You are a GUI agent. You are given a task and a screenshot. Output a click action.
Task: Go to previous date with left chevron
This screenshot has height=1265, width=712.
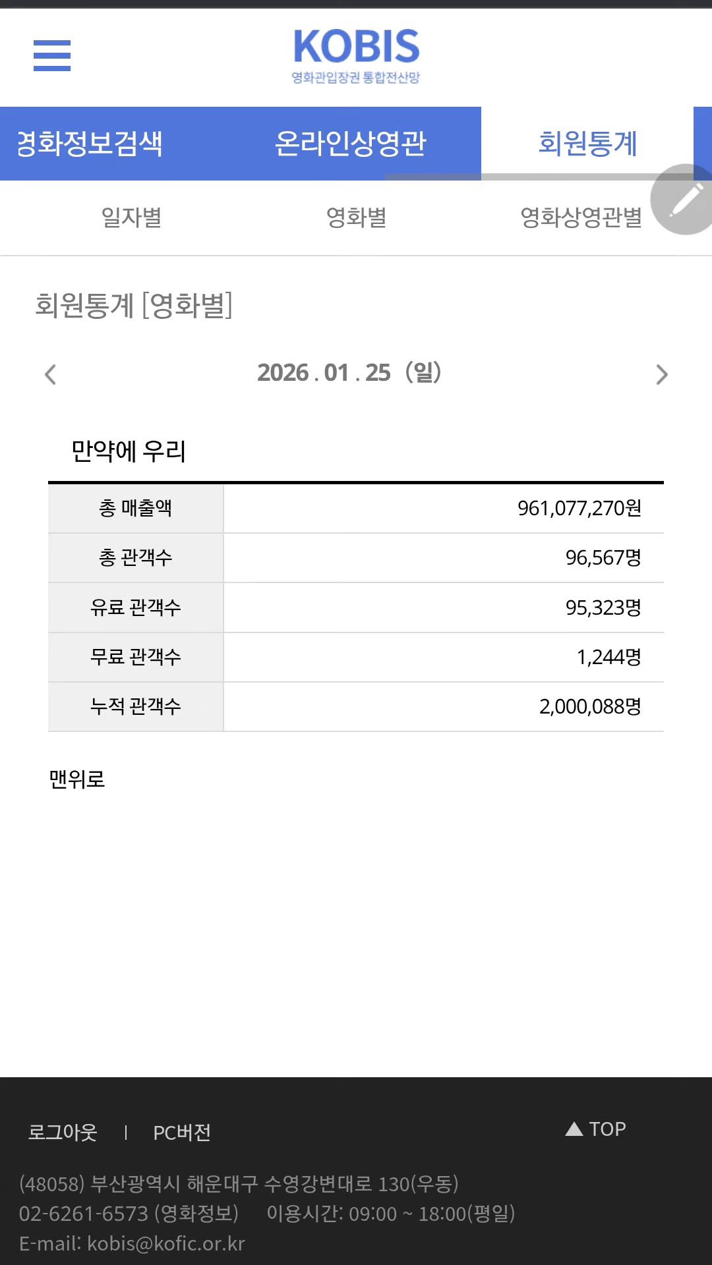pos(51,374)
